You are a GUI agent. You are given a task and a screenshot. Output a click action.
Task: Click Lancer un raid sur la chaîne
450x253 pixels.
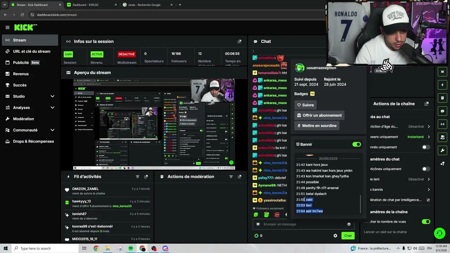(385, 232)
